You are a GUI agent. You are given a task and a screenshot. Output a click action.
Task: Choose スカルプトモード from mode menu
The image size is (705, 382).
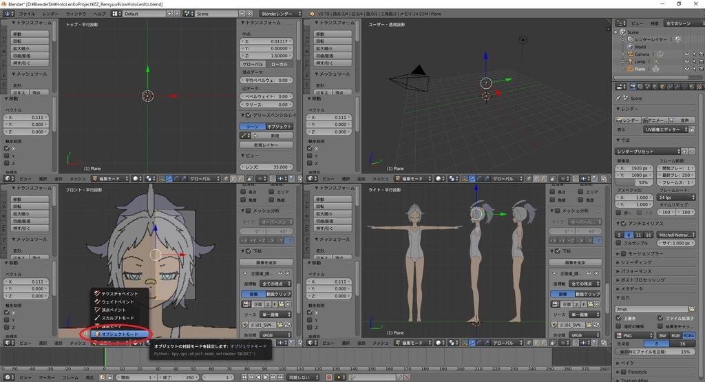(x=120, y=318)
